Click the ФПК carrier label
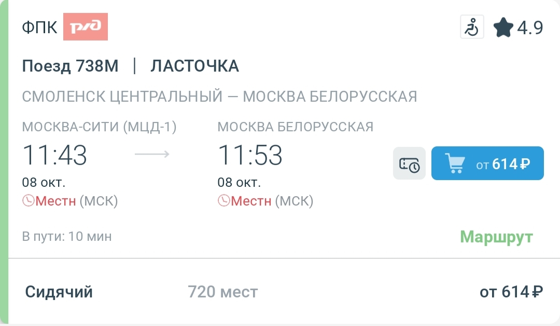The image size is (560, 326). (x=39, y=27)
